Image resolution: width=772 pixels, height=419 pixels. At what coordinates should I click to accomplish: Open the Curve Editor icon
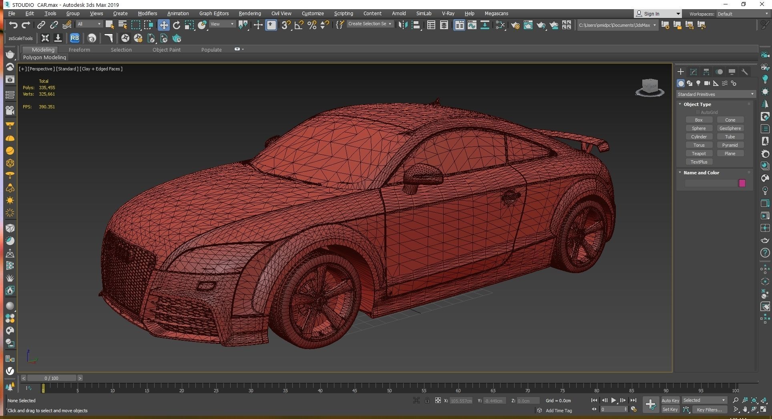tap(472, 25)
